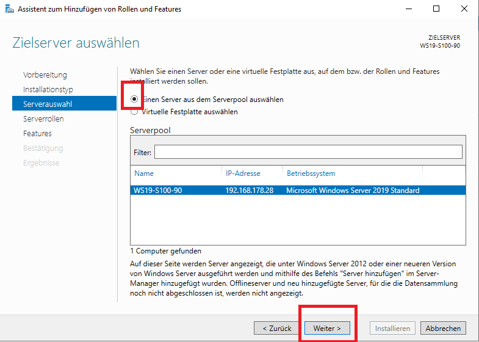This screenshot has height=342, width=479.
Task: Sort server list by Betriebssystem column
Action: tap(311, 173)
